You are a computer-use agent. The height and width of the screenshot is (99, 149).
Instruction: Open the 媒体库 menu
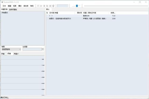pyautogui.click(x=26, y=6)
